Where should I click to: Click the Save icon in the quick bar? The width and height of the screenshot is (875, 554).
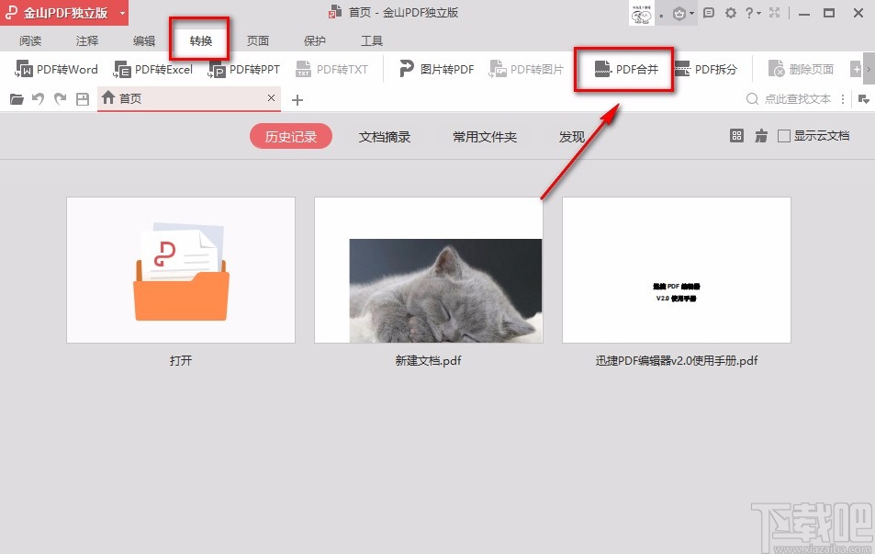pos(81,98)
